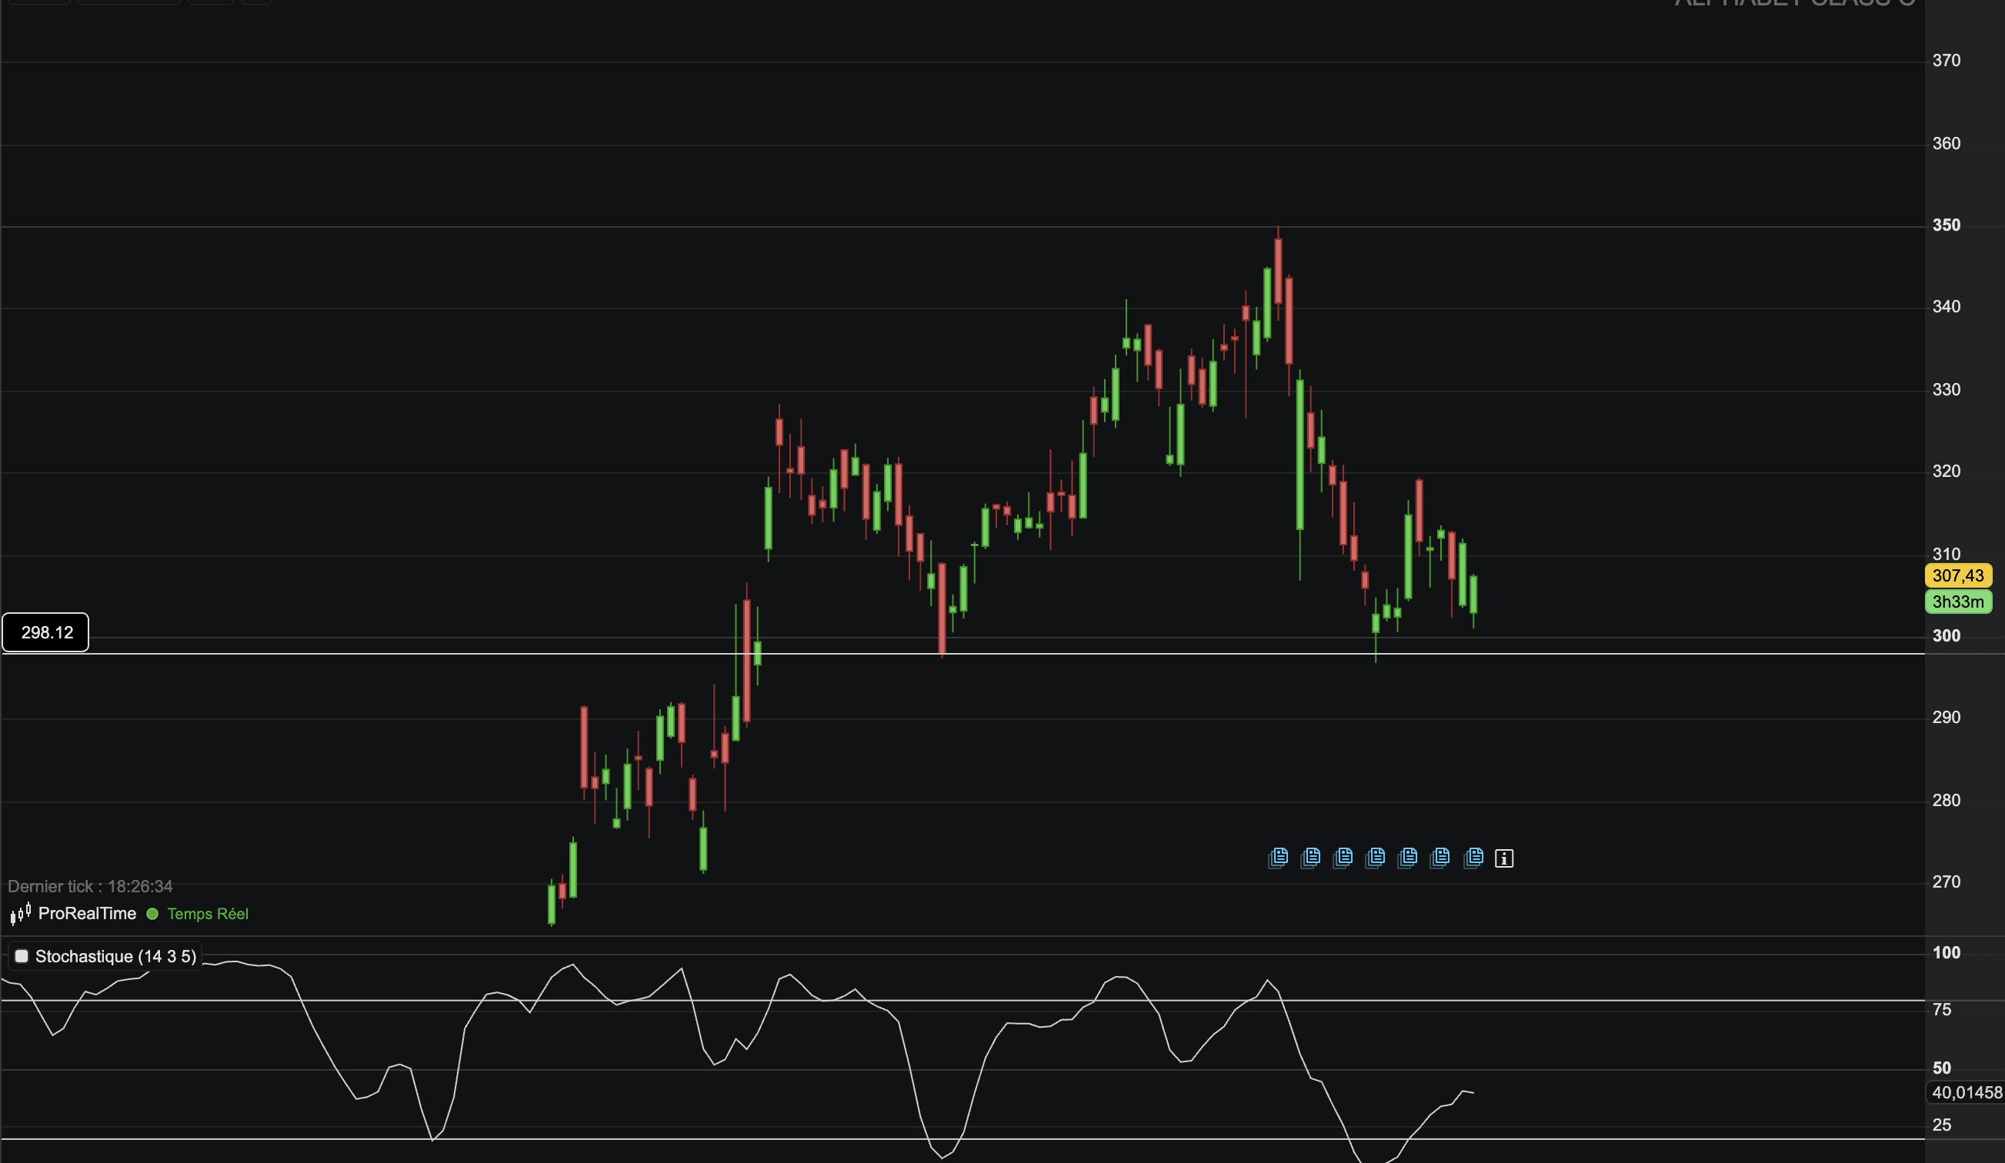Click the Temps Réel link
Screen dimensions: 2005x1163
(x=208, y=914)
